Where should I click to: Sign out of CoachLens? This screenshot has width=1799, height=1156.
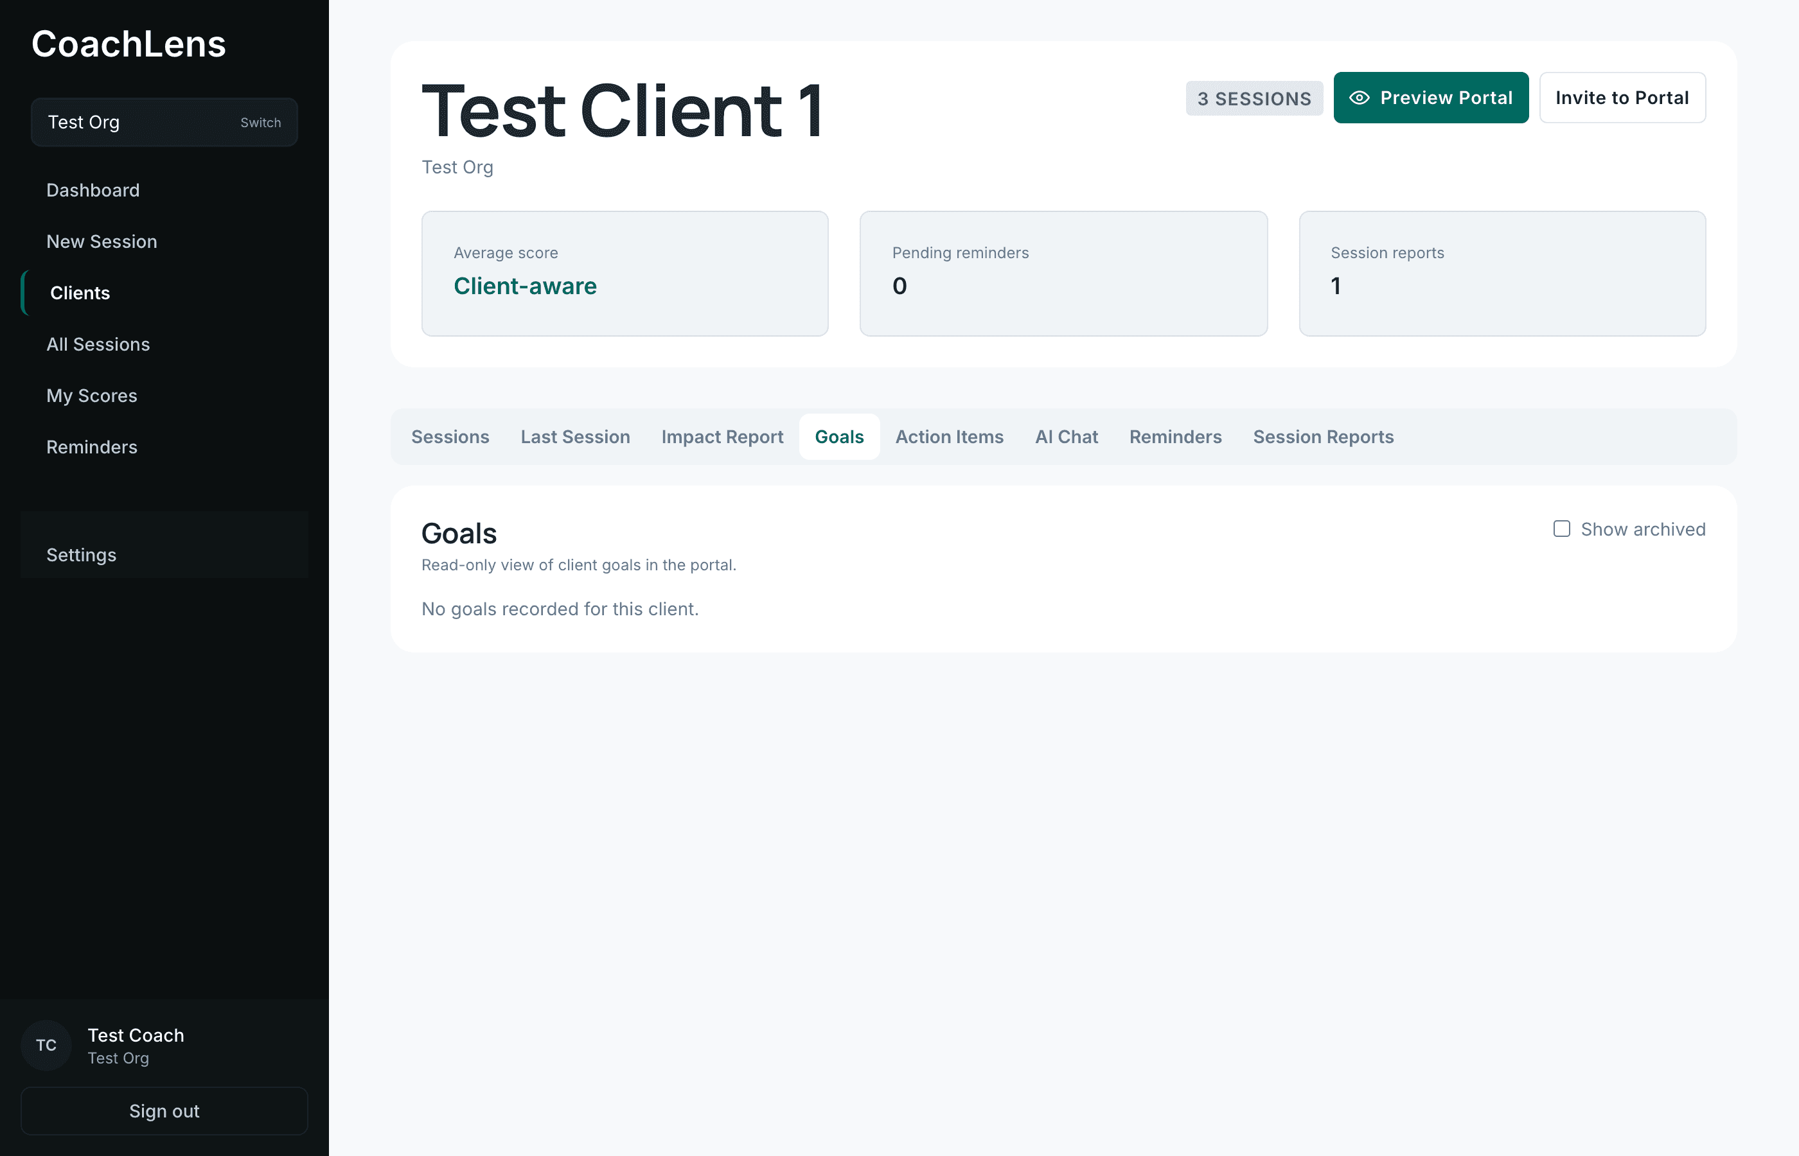pyautogui.click(x=164, y=1111)
